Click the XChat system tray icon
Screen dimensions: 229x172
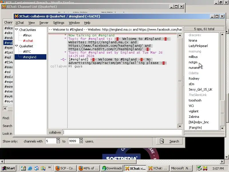click(205, 168)
